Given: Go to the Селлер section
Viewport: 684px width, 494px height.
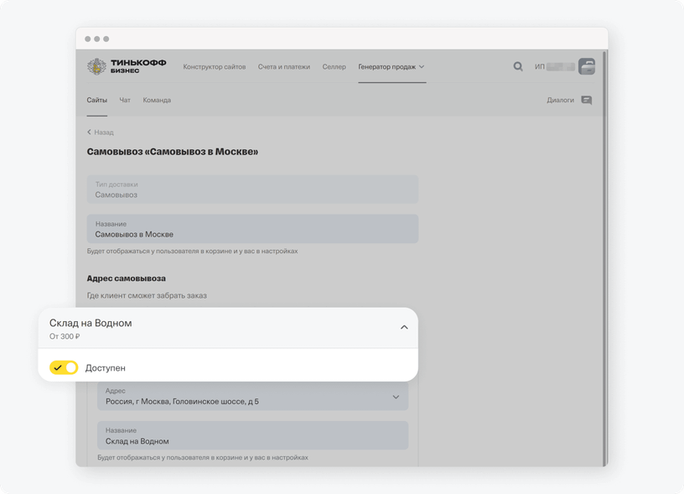Looking at the screenshot, I should click(334, 67).
